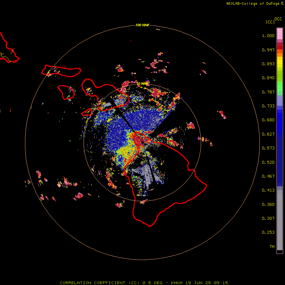Pick the light pink segment of color scale

(x=280, y=34)
